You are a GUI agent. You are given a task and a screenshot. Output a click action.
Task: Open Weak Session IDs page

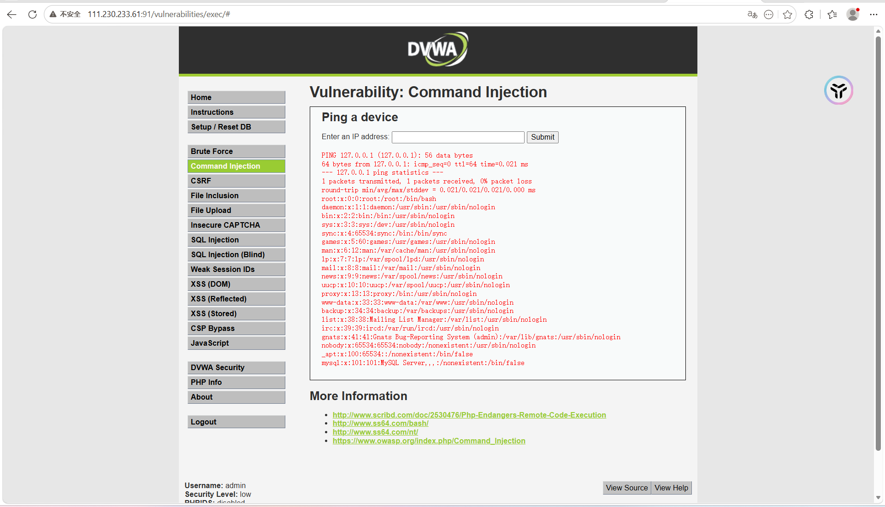coord(236,269)
